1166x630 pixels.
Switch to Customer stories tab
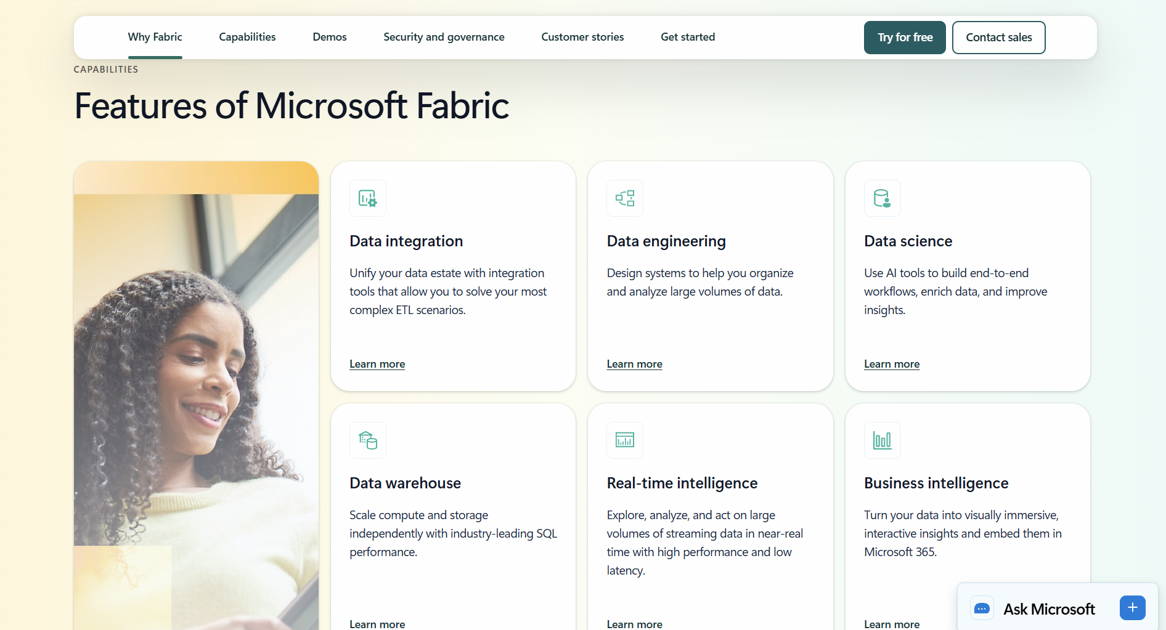click(583, 37)
